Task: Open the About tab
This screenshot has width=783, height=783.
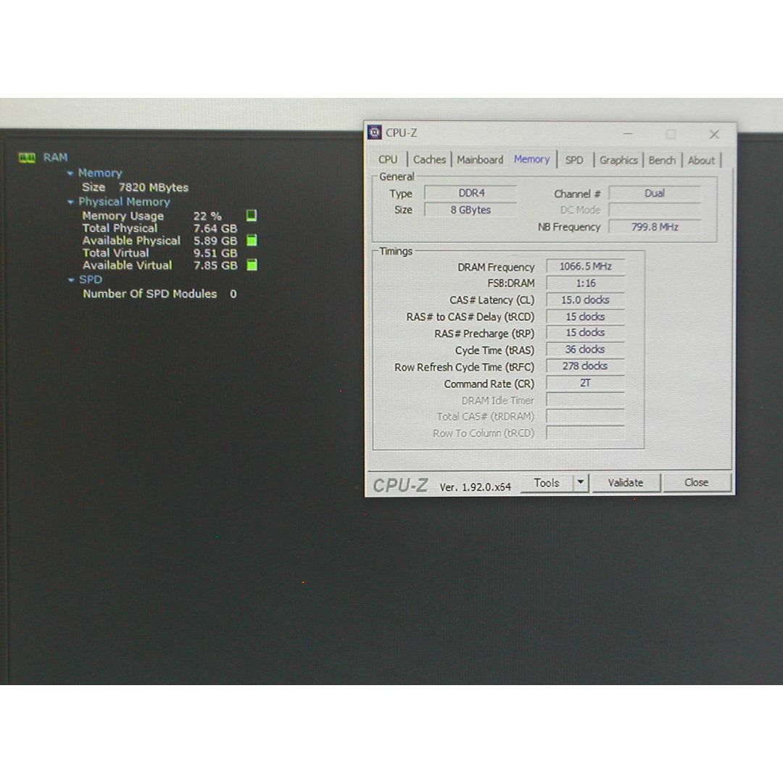Action: [x=701, y=160]
